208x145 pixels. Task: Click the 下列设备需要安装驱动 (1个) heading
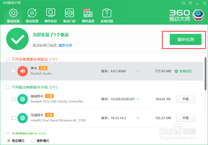(x=34, y=59)
